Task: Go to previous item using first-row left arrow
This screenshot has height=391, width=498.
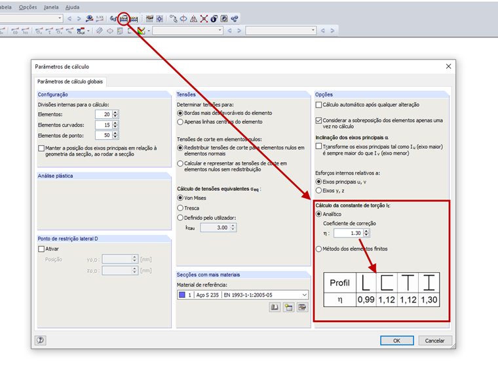Action: [69, 19]
